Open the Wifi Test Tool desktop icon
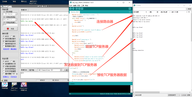The height and width of the screenshot is (97, 192). tap(14, 87)
